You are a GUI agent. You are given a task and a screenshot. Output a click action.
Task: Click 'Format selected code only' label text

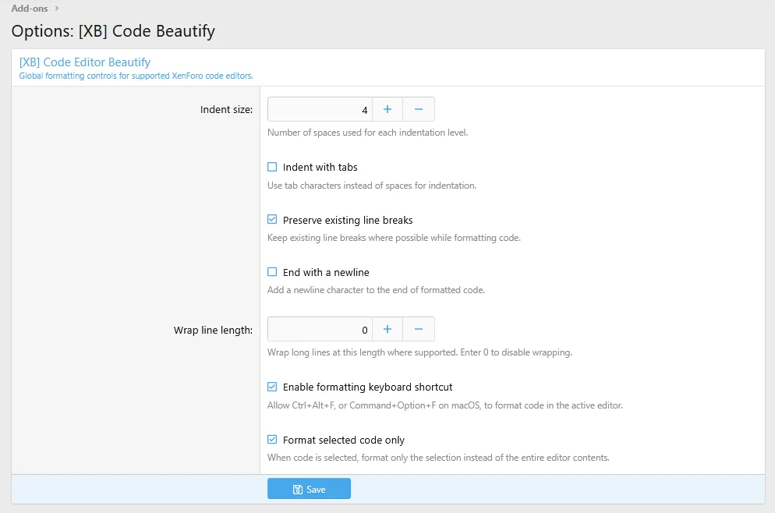point(344,440)
